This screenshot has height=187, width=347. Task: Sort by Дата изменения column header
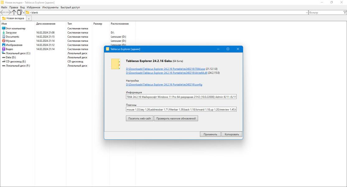pyautogui.click(x=46, y=24)
